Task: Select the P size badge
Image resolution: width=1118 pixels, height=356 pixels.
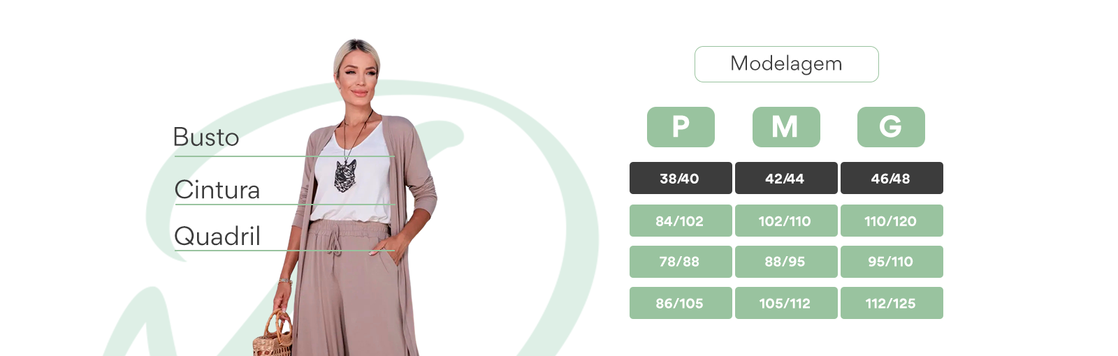Action: click(681, 127)
